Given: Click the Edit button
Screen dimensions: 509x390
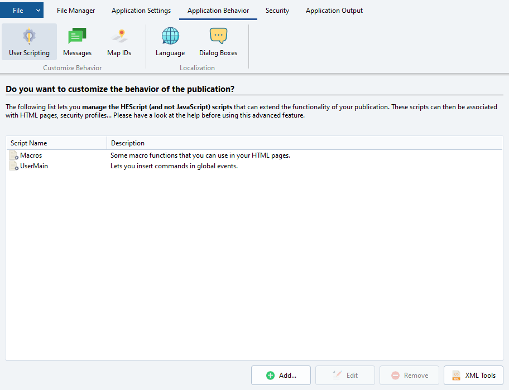Looking at the screenshot, I should point(345,376).
